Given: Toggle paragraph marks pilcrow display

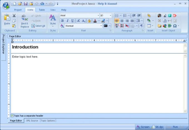Looking at the screenshot, I should [x=142, y=26].
